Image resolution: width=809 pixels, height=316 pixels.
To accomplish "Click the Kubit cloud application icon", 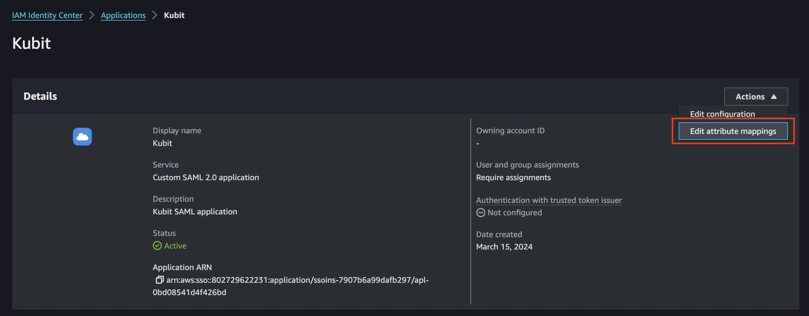I will [x=82, y=136].
